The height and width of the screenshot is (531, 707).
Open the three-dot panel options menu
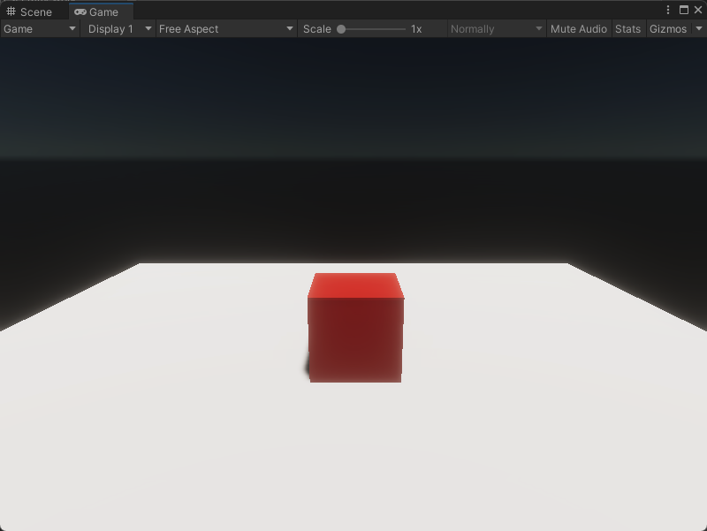(x=670, y=9)
